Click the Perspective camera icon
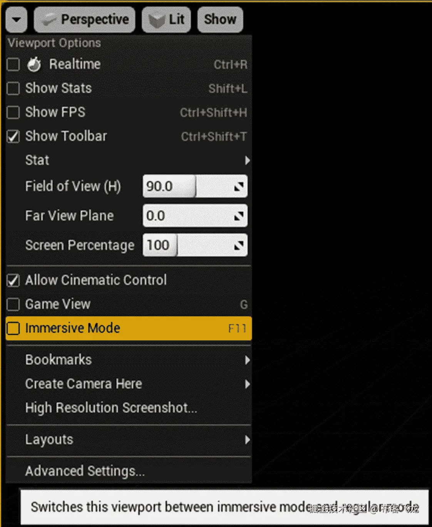 [49, 20]
